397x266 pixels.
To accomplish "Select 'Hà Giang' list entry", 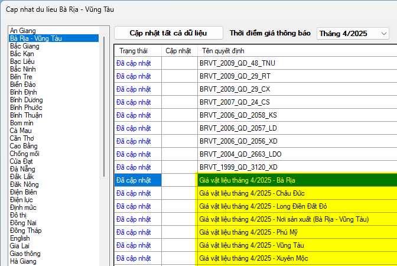I will tap(23, 261).
